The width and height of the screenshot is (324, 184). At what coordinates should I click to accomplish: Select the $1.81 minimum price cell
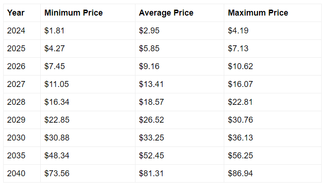88,31
